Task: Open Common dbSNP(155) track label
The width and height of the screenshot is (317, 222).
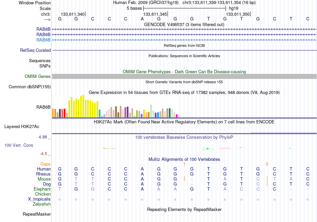Action: 29,87
